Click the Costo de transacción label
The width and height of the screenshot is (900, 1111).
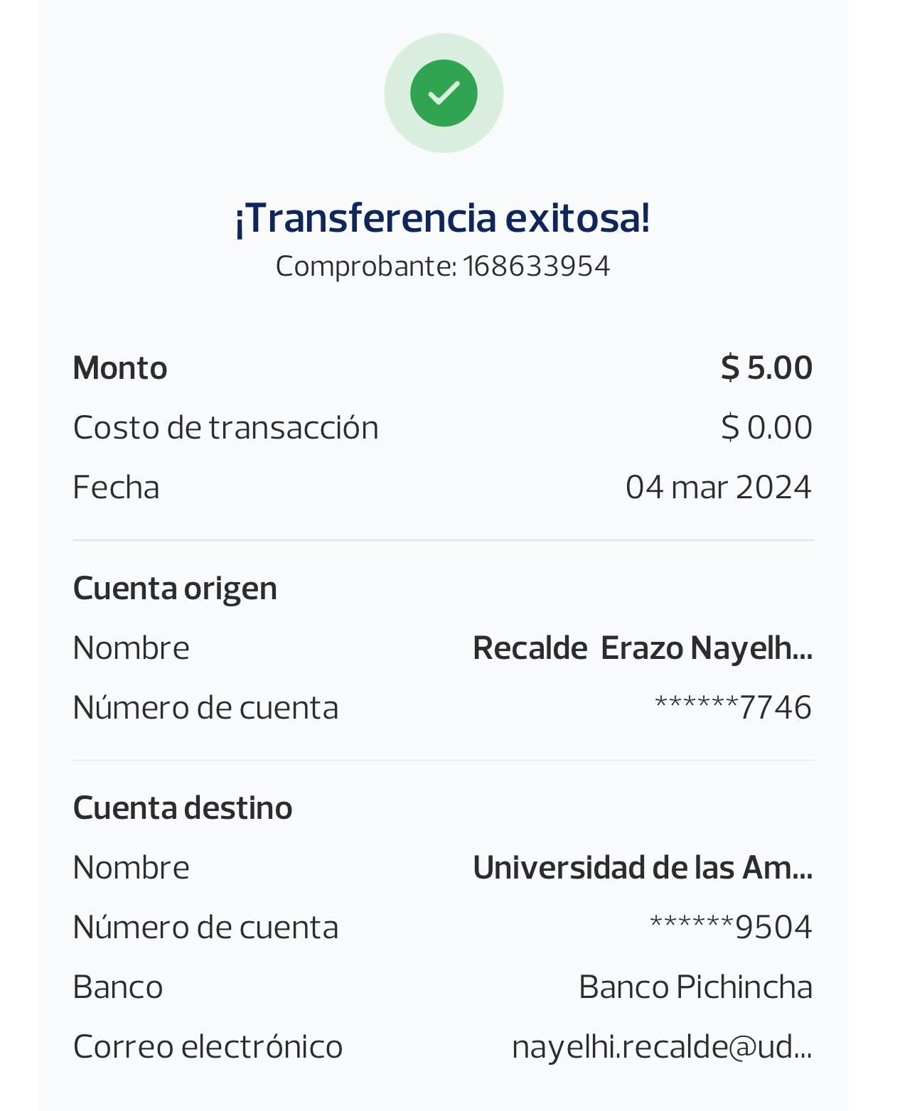[x=225, y=428]
